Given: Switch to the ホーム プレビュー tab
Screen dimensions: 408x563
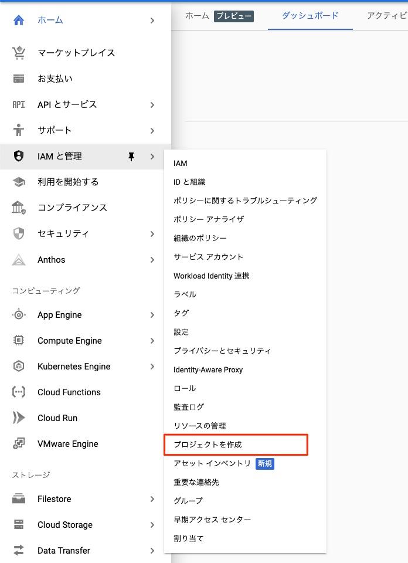Looking at the screenshot, I should (219, 16).
